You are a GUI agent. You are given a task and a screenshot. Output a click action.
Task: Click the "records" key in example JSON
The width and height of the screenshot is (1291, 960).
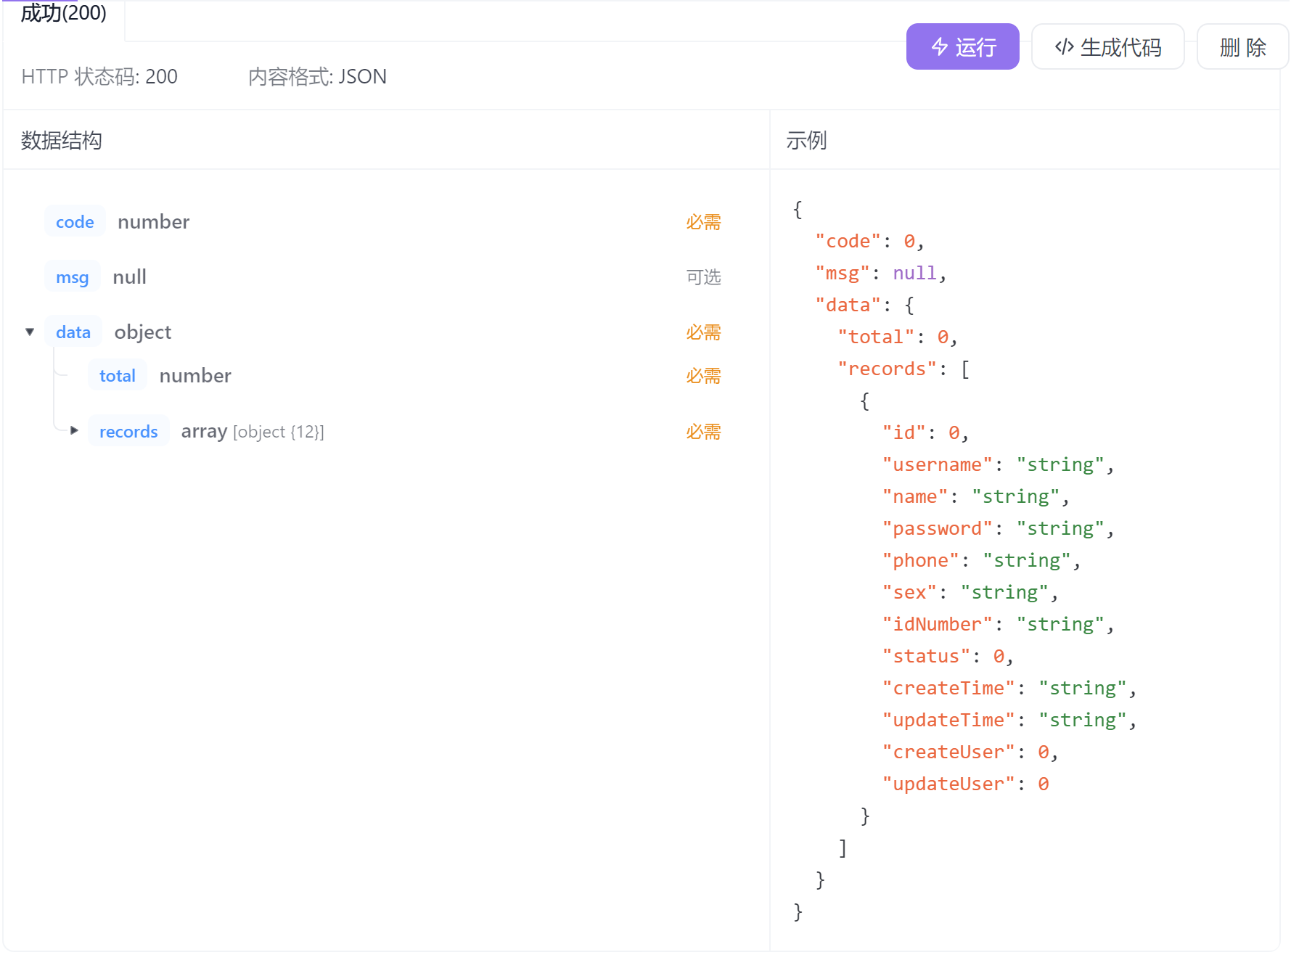[x=887, y=369]
